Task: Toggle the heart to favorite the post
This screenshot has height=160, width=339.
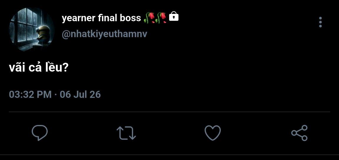Action: pos(213,133)
